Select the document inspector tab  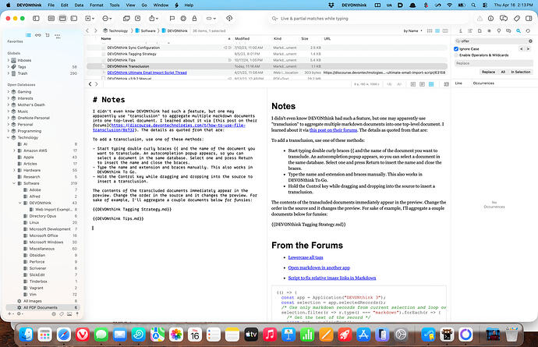(480, 31)
